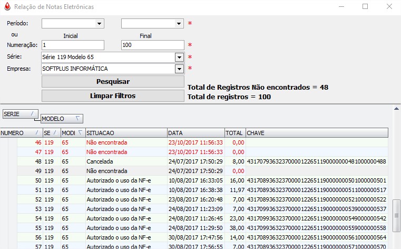Select row number 47 in the grid
Screen dimensions: 401x249
(x=202, y=152)
